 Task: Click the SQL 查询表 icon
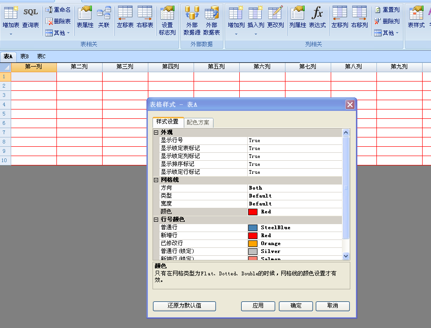(31, 17)
